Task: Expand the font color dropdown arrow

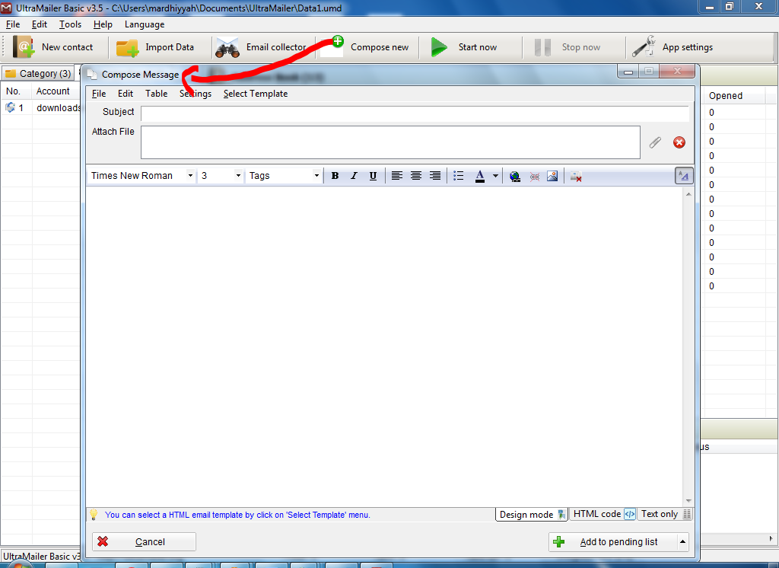Action: [495, 176]
